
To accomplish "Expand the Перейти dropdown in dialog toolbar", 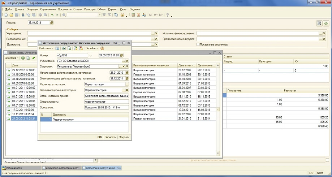I will [92, 48].
